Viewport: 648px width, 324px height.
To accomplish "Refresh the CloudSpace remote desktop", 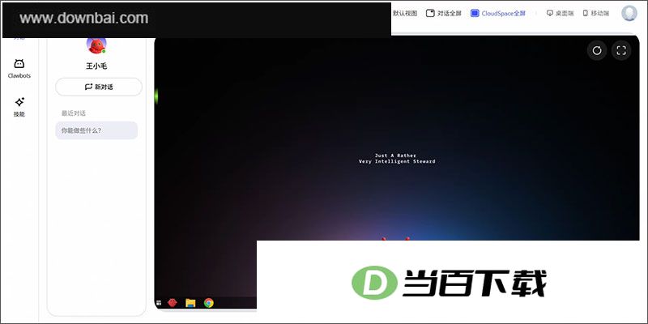I will pos(597,50).
